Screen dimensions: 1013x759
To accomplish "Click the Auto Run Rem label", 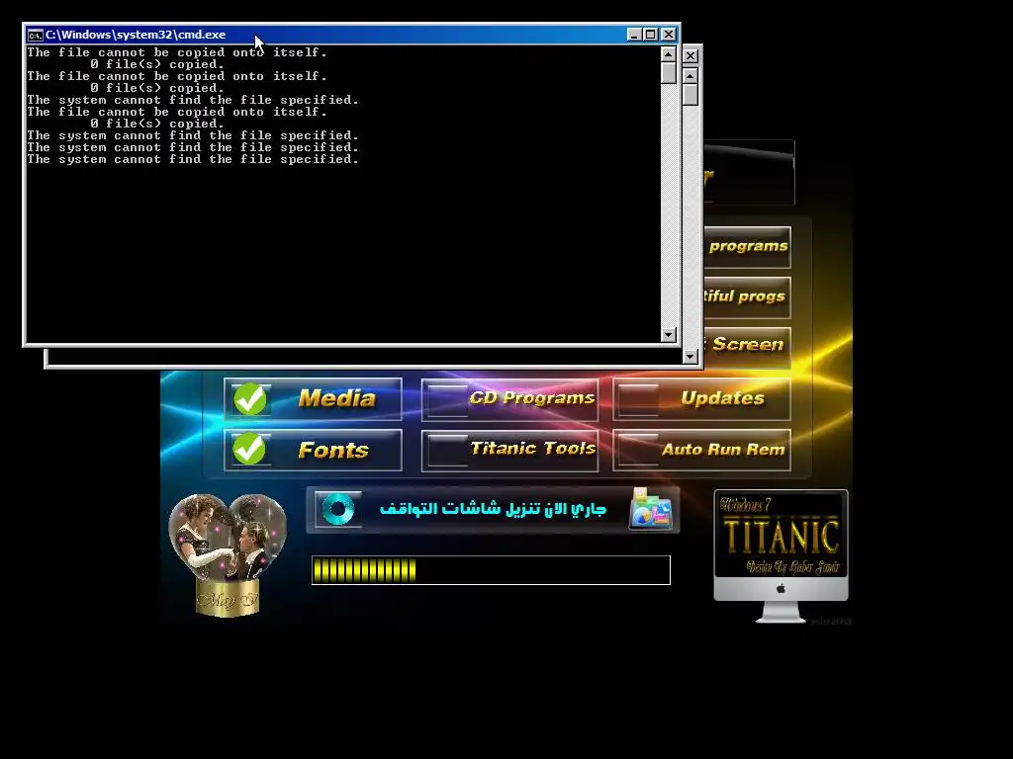I will coord(723,450).
